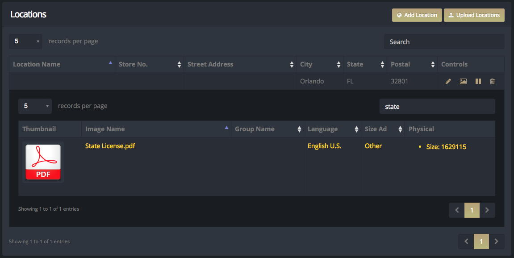Sort locations by Postal column
The image size is (514, 258).
(433, 65)
